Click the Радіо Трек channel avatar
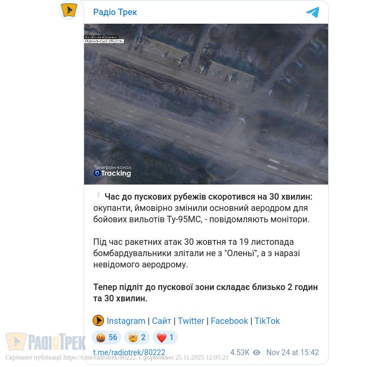Image resolution: width=388 pixels, height=367 pixels. point(69,10)
